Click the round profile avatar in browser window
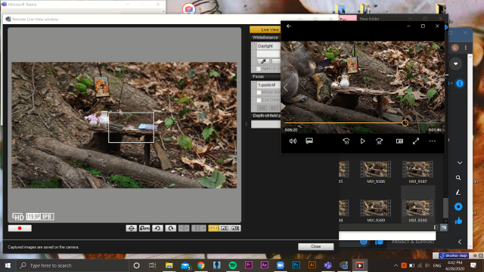Viewport: 484px width, 272px height. click(x=455, y=48)
